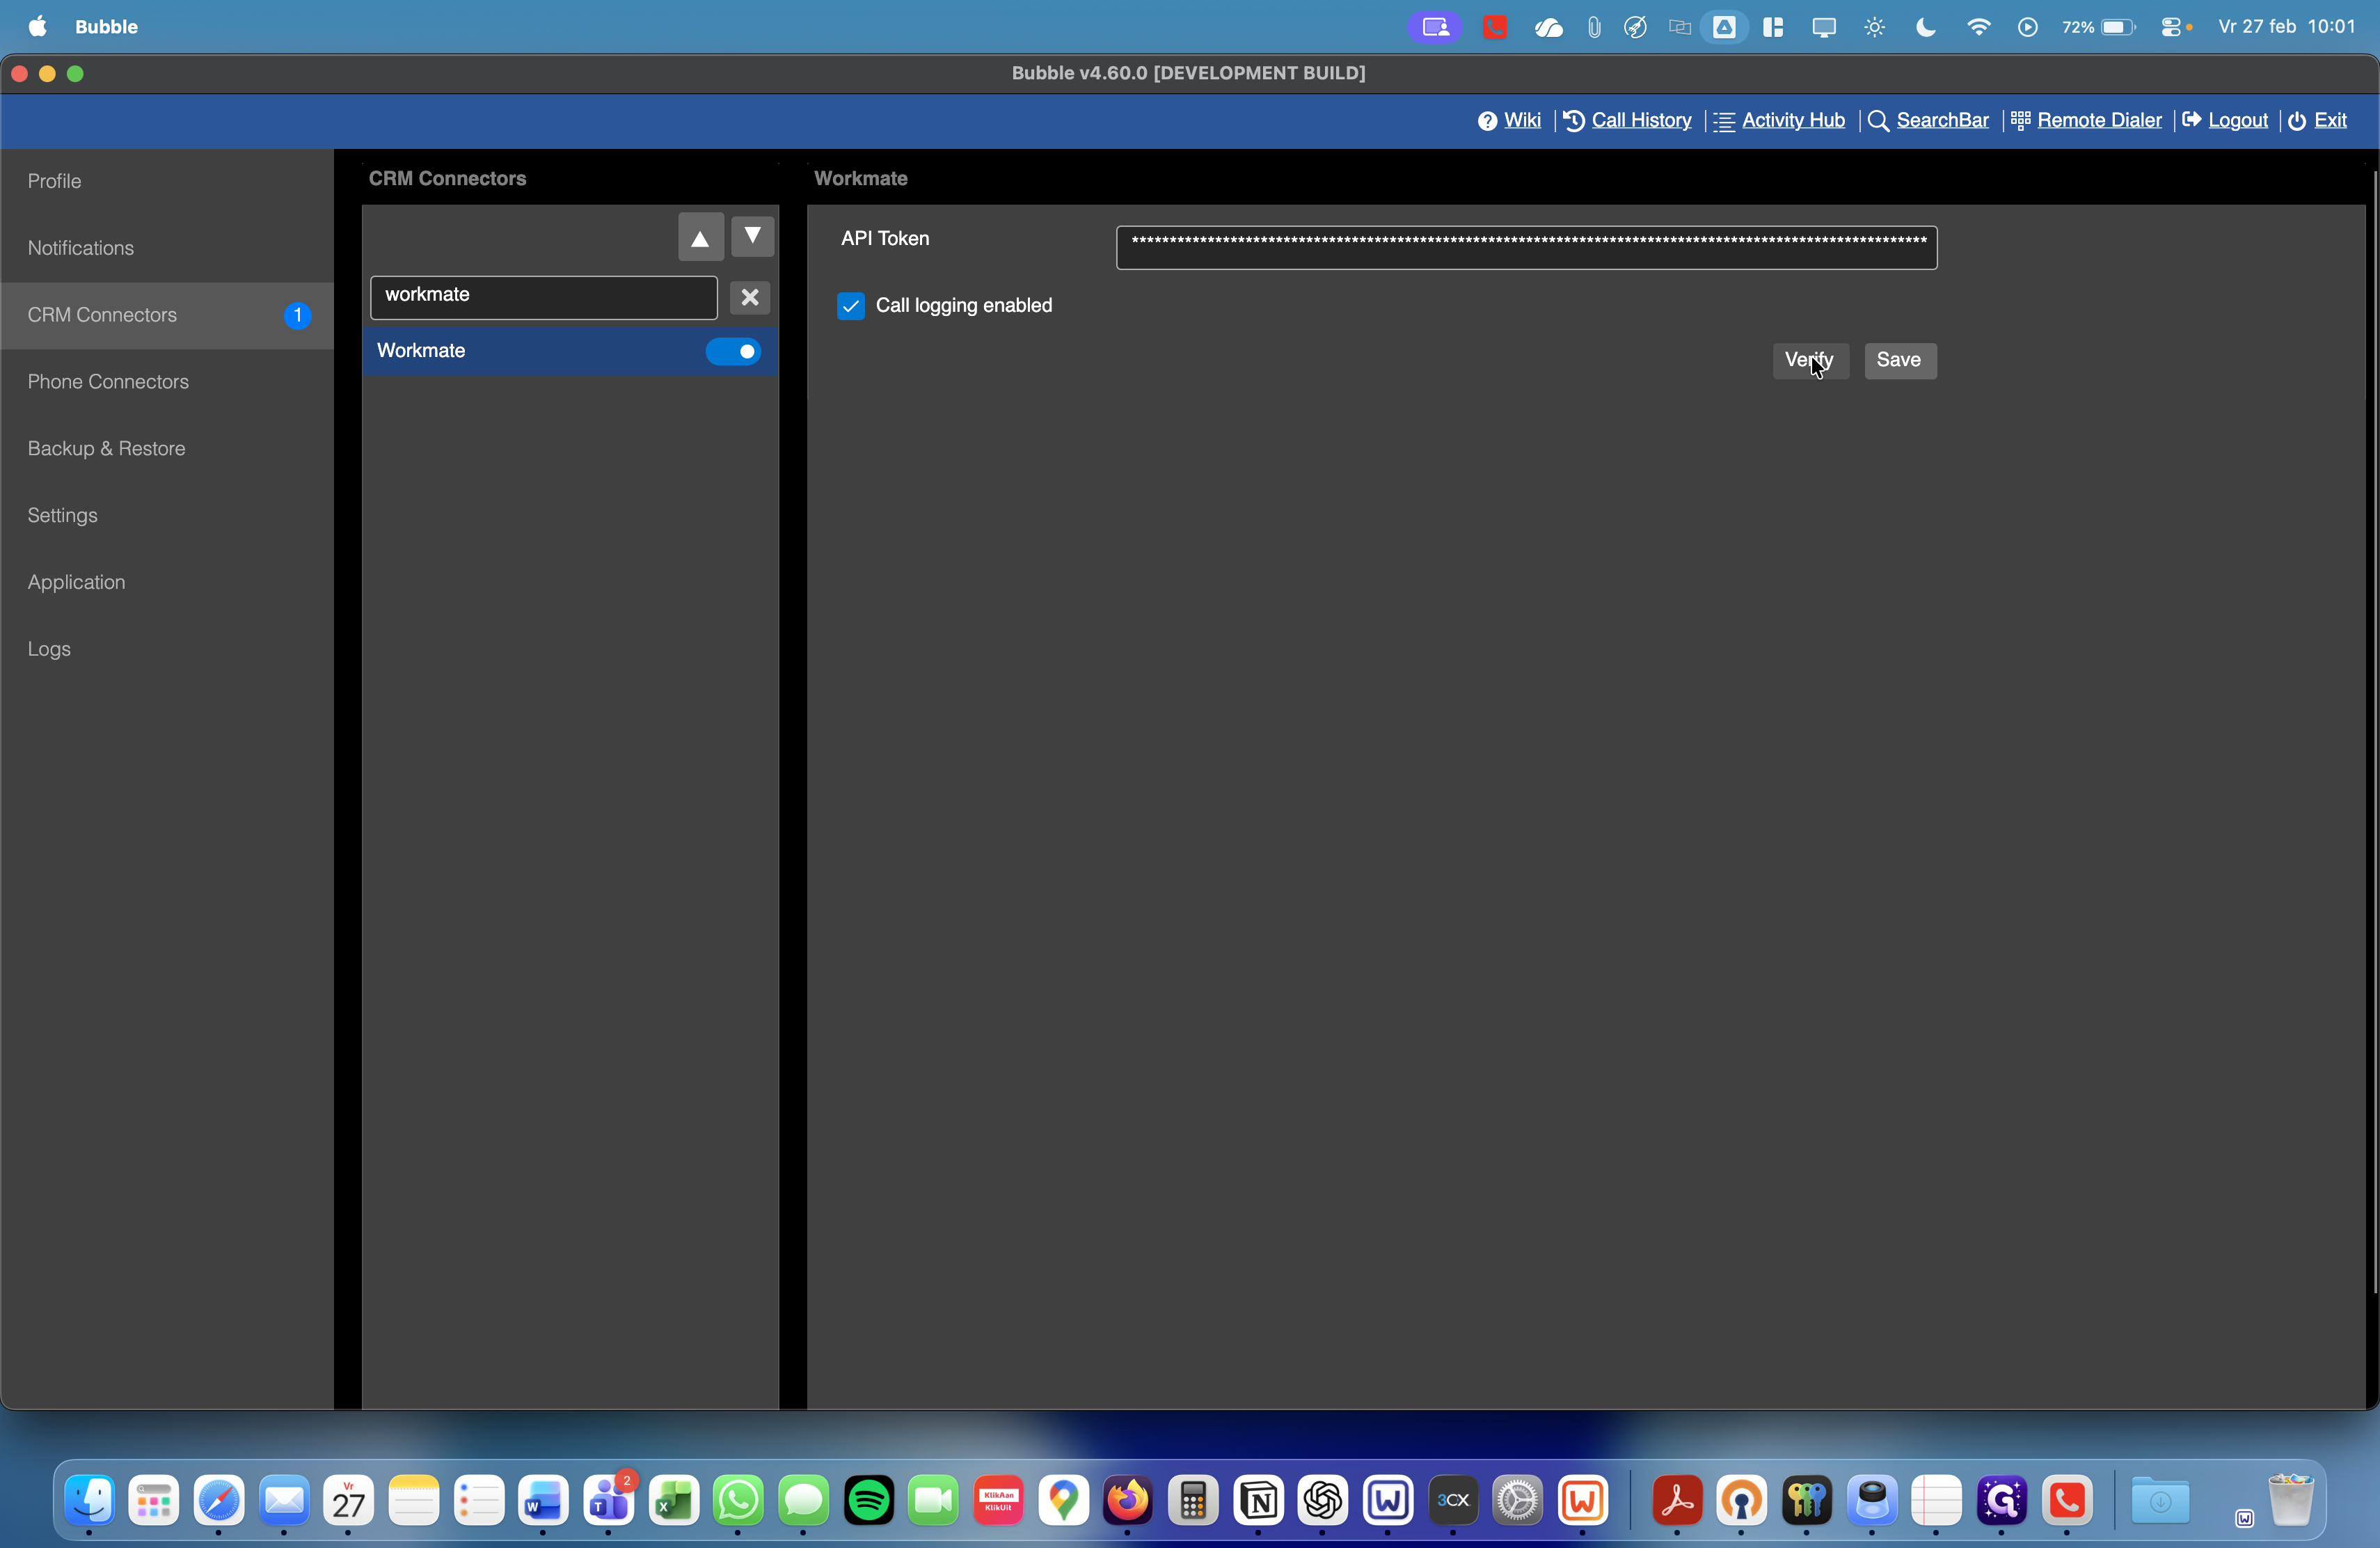The height and width of the screenshot is (1548, 2380).
Task: Open the SearchBar magnifier link
Action: (x=1878, y=121)
